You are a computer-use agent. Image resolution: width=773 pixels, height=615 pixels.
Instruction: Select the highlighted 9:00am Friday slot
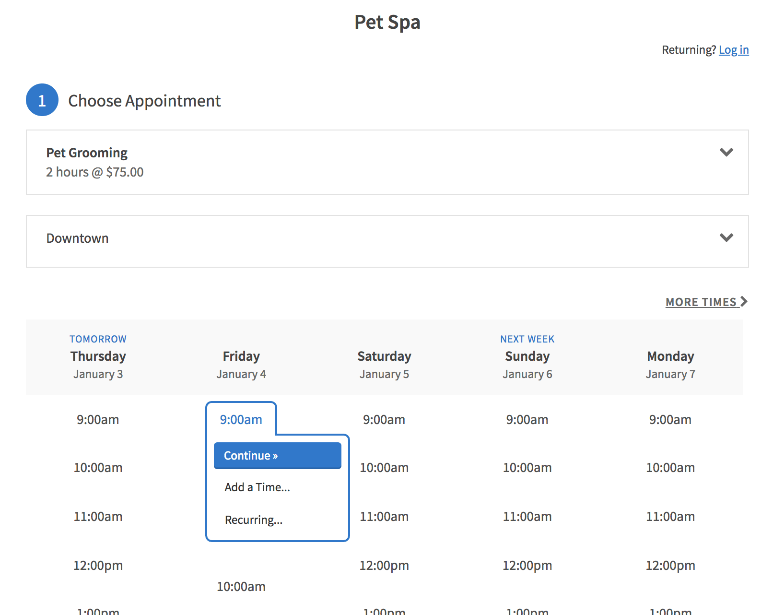coord(241,419)
